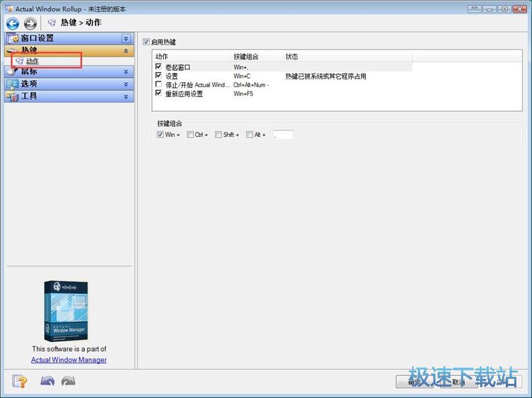The image size is (532, 398).
Task: Expand the 窗口设置 panel chevron
Action: pos(126,38)
